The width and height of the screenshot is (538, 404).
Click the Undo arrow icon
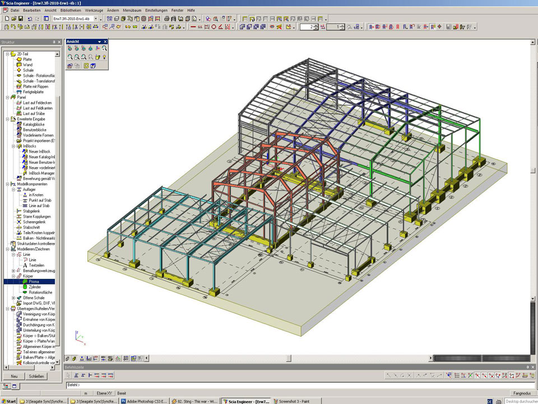[30, 19]
